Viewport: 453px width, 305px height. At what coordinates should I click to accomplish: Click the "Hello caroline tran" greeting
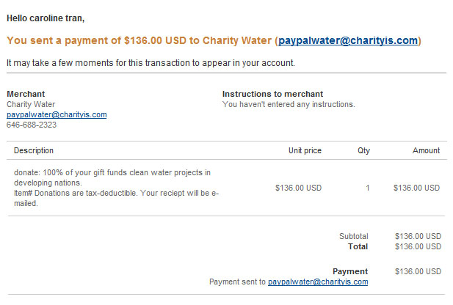pos(46,18)
